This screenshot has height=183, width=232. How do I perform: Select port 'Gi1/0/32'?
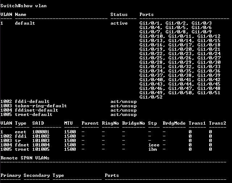[x=180, y=67]
